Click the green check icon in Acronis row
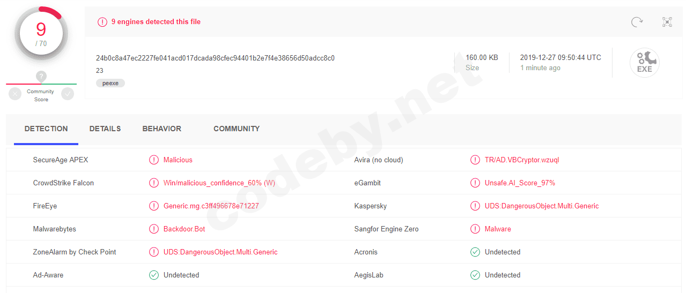Image resolution: width=686 pixels, height=293 pixels. pos(475,252)
